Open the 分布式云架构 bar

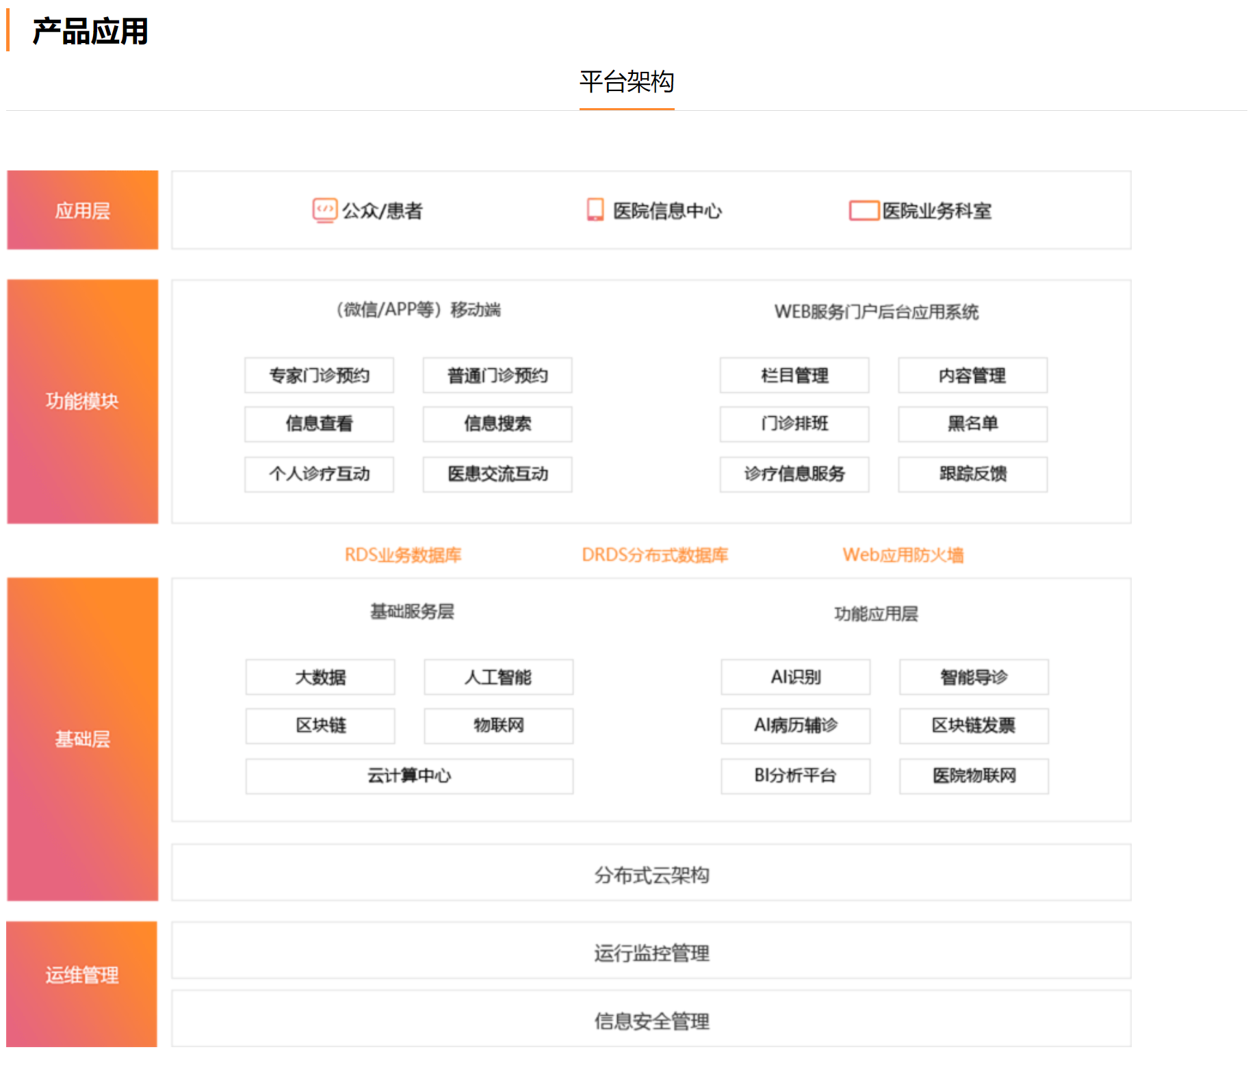click(651, 875)
